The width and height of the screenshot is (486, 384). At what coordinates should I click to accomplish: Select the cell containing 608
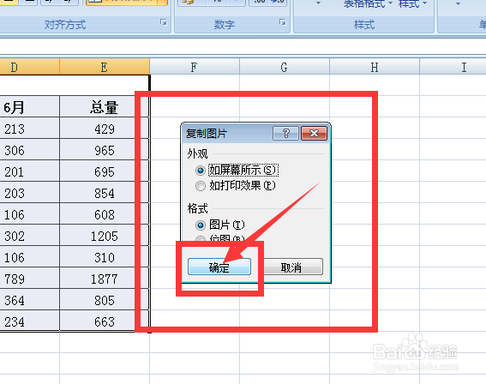(x=105, y=213)
